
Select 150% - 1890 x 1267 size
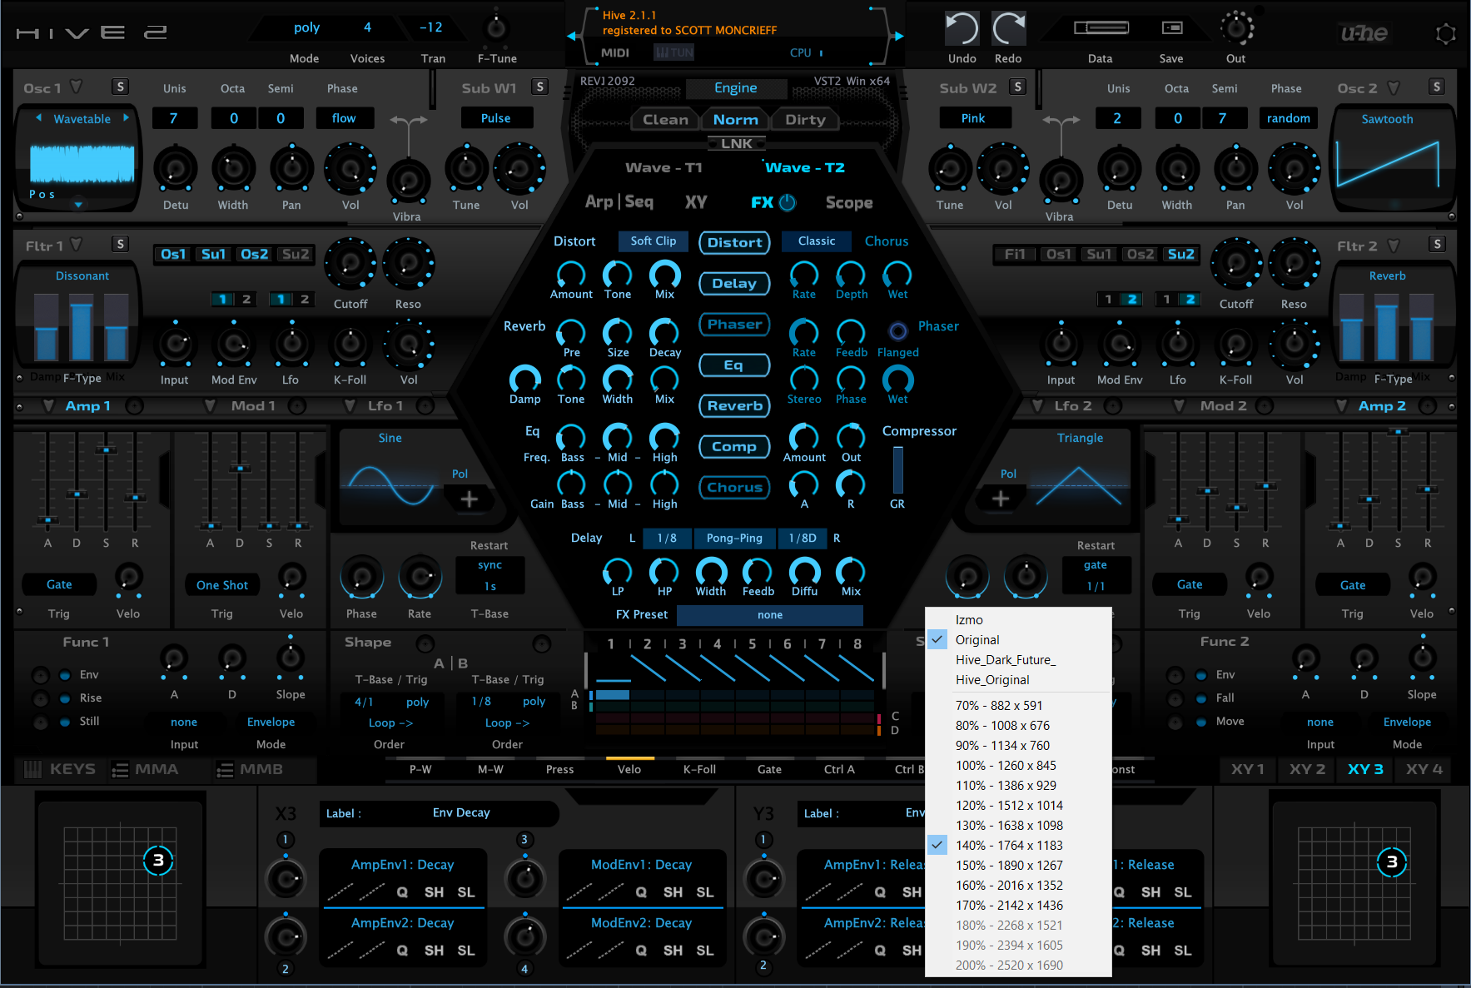[x=1018, y=866]
